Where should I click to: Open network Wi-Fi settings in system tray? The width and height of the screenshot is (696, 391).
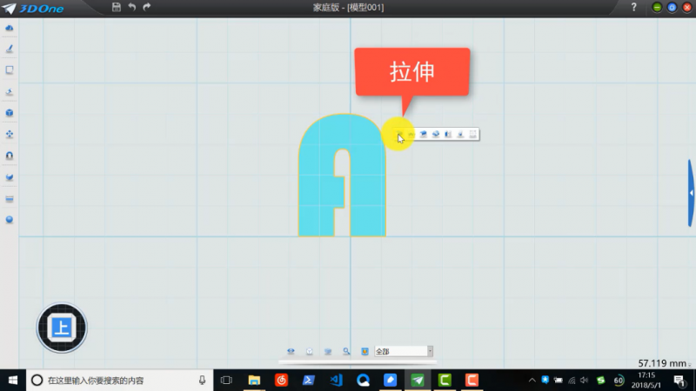tap(572, 381)
